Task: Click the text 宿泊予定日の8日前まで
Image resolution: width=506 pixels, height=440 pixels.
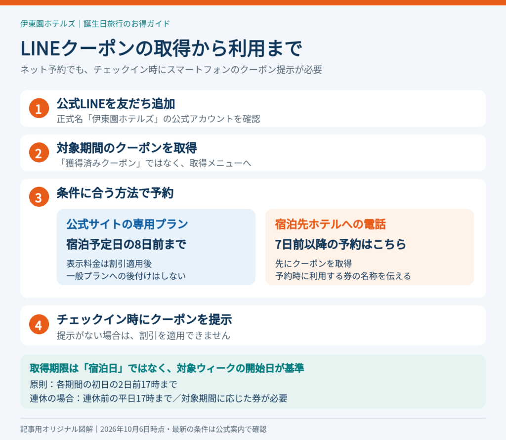Action: click(126, 244)
